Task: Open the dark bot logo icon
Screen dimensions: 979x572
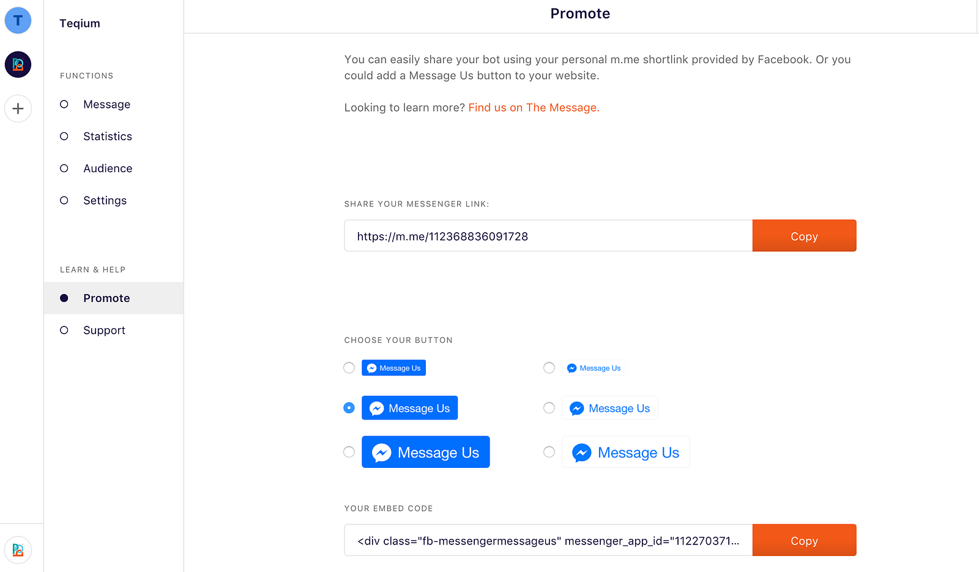Action: pyautogui.click(x=18, y=64)
